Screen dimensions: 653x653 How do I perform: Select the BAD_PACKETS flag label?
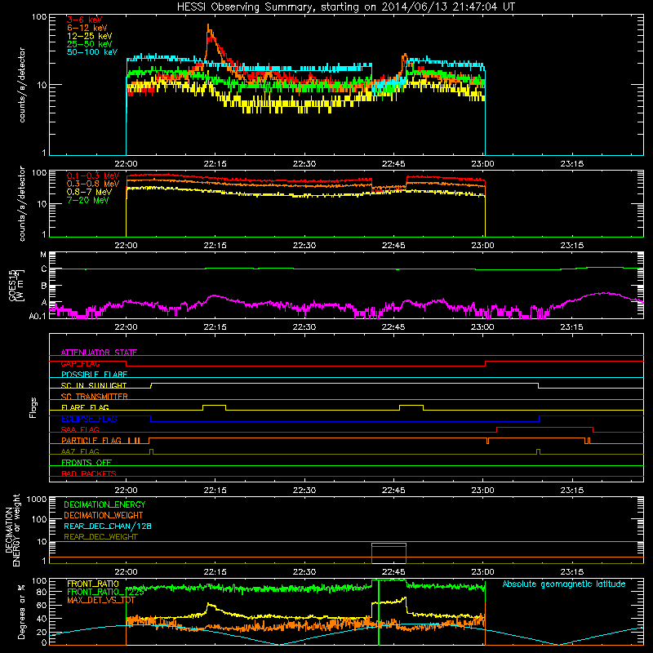(89, 473)
